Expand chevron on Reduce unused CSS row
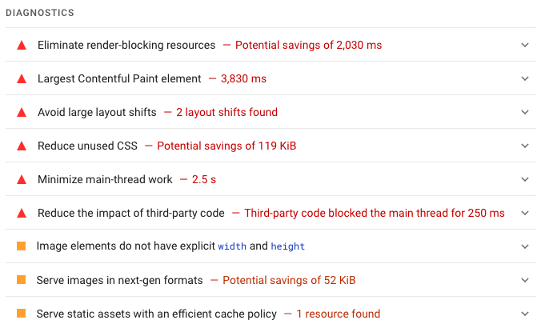Viewport: 545px width, 328px height. point(525,146)
